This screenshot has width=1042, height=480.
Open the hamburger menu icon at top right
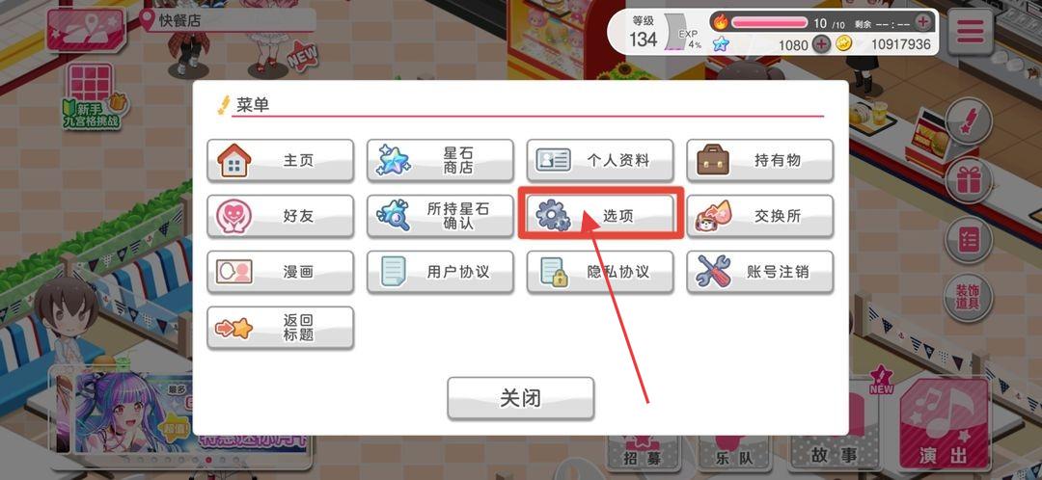(x=971, y=31)
